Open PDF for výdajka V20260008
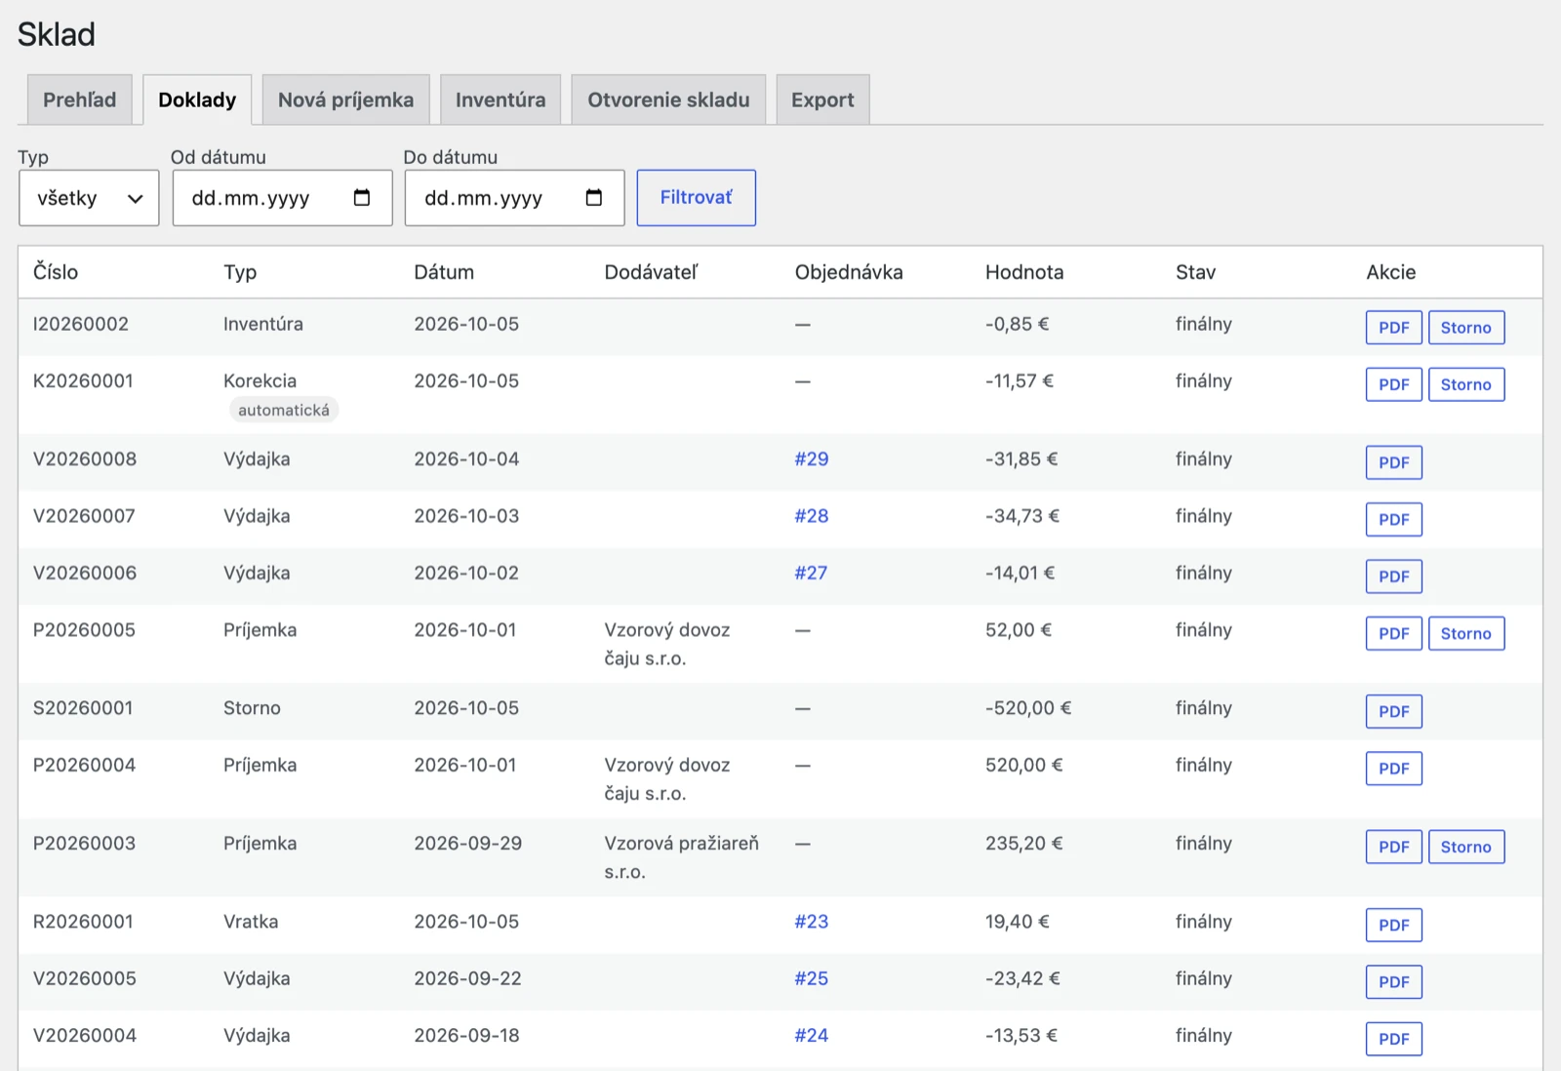The height and width of the screenshot is (1071, 1561). [x=1394, y=462]
